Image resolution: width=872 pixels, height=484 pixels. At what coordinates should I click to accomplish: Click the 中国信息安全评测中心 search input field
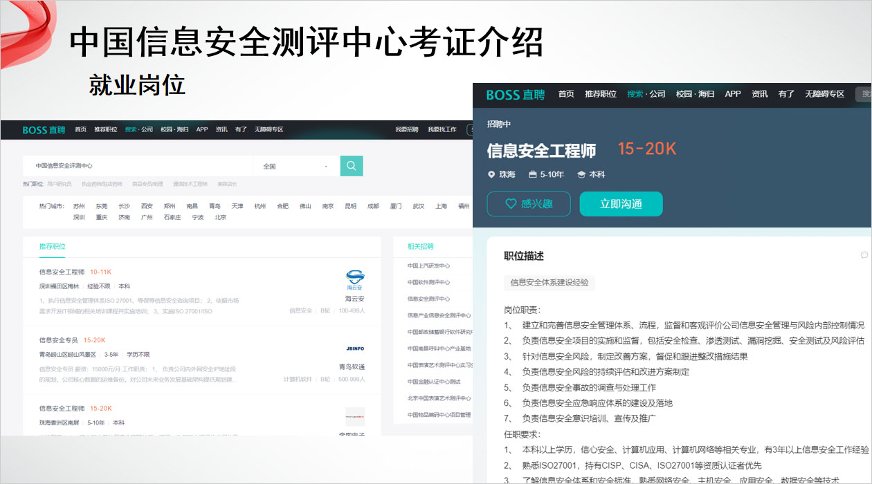coord(138,166)
